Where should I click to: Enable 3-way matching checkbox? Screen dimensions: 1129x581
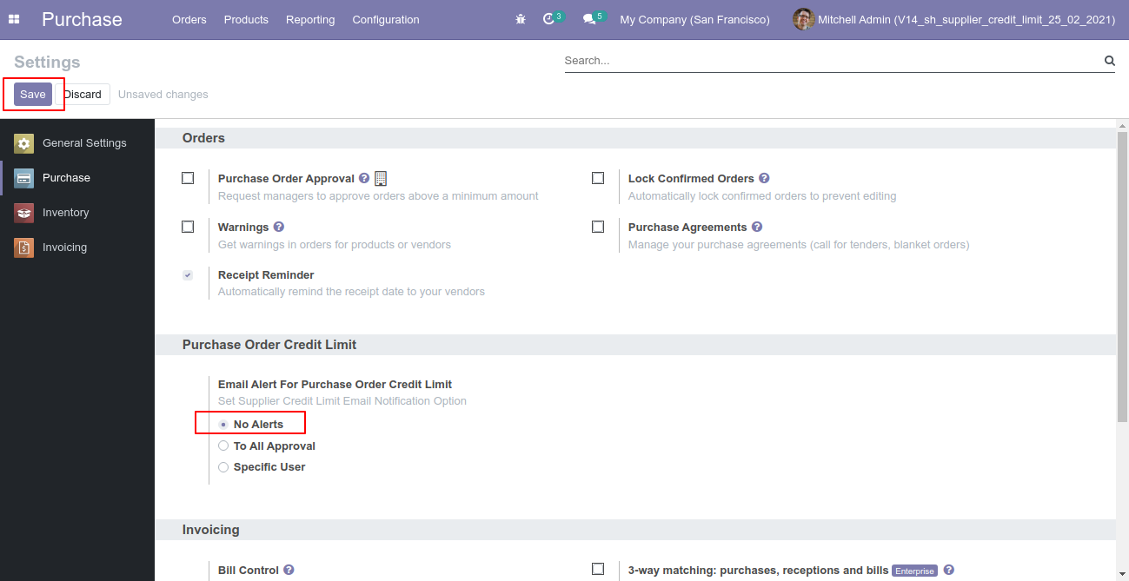tap(598, 569)
